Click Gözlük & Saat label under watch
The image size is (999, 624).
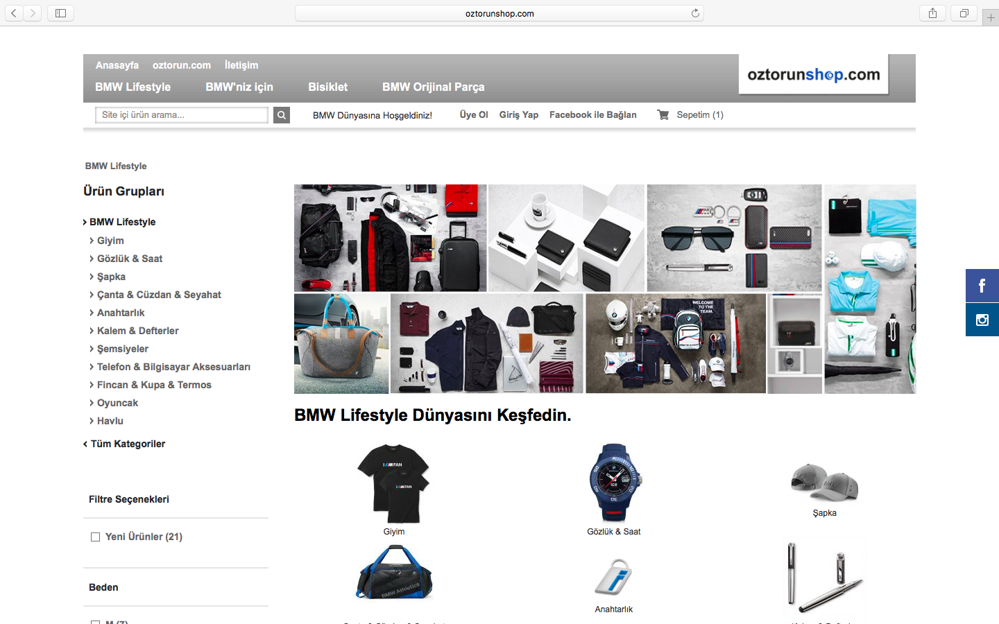[x=614, y=532]
